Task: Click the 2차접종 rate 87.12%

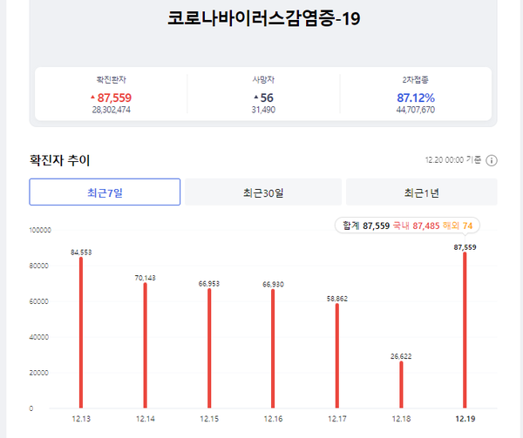Action: (416, 98)
